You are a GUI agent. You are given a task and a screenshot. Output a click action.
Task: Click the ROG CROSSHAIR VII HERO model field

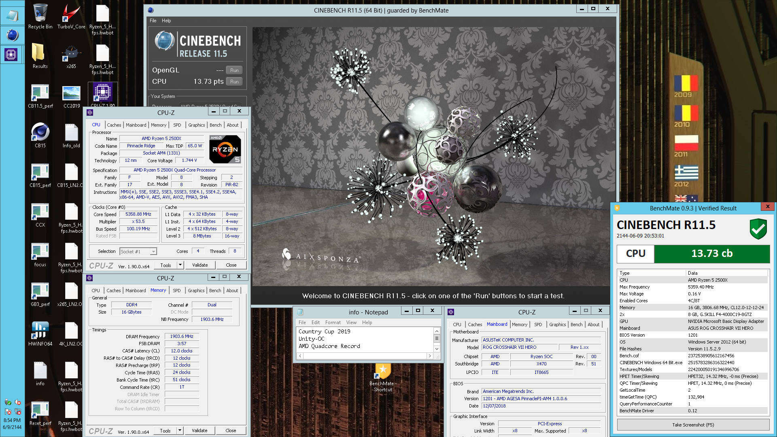click(x=519, y=347)
